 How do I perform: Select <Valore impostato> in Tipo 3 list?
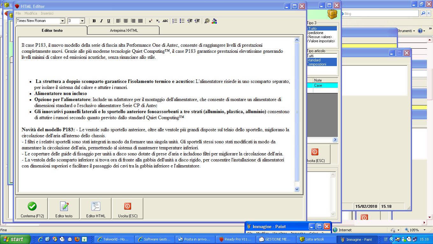322,41
